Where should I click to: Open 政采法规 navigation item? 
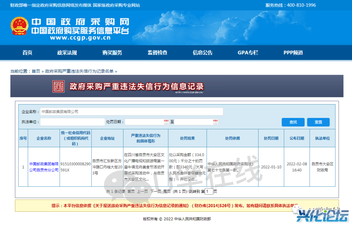pos(67,52)
